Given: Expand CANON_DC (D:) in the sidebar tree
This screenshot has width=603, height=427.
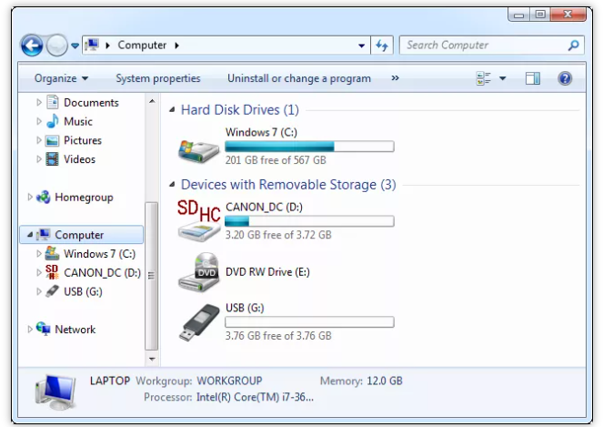Looking at the screenshot, I should tap(39, 272).
